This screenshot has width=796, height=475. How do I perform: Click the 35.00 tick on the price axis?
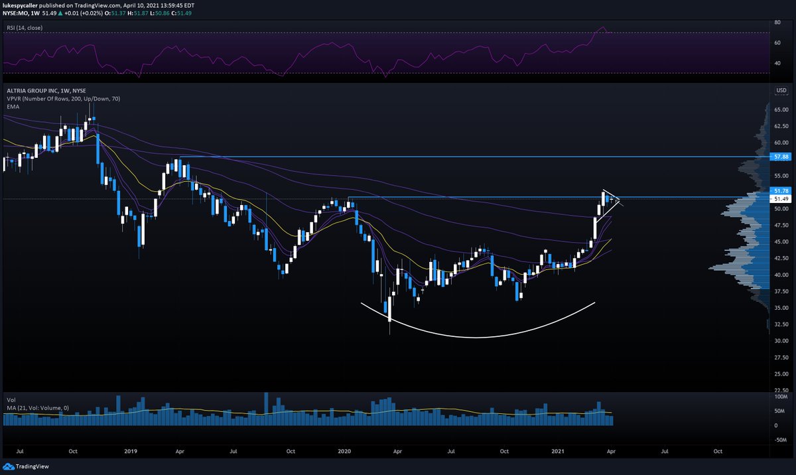tap(781, 308)
